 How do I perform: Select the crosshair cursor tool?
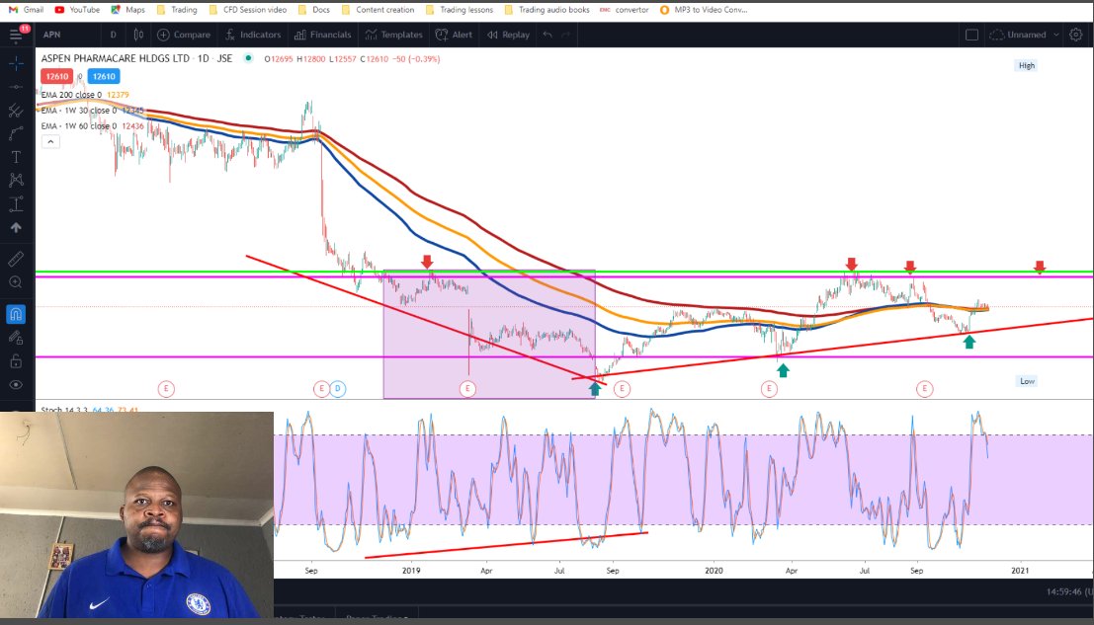pos(16,63)
